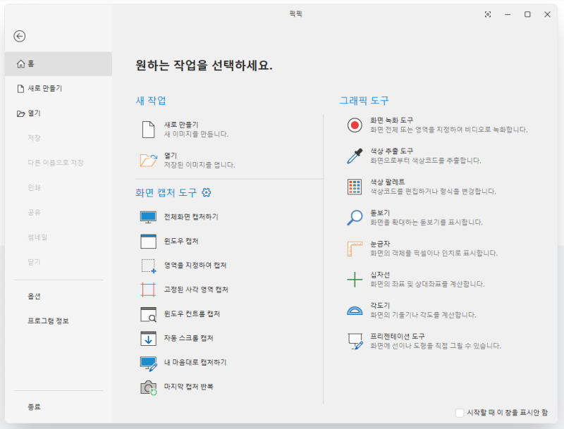Click the region capture dotted square icon
This screenshot has height=429, width=564.
pyautogui.click(x=149, y=266)
